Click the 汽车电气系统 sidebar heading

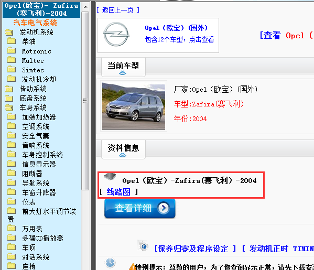35,23
